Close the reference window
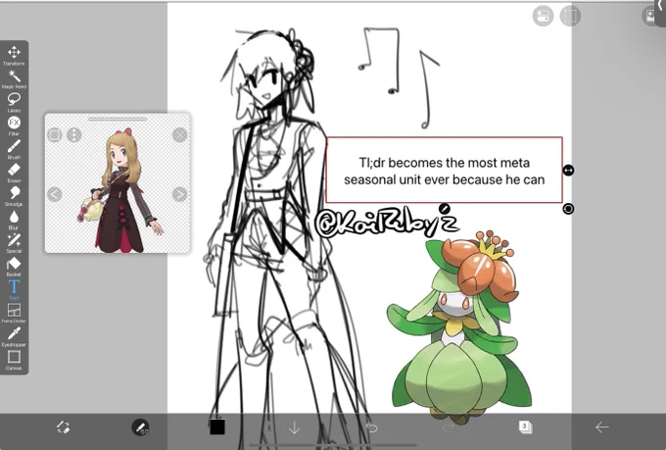Screen dimensions: 666x450 tap(180, 135)
